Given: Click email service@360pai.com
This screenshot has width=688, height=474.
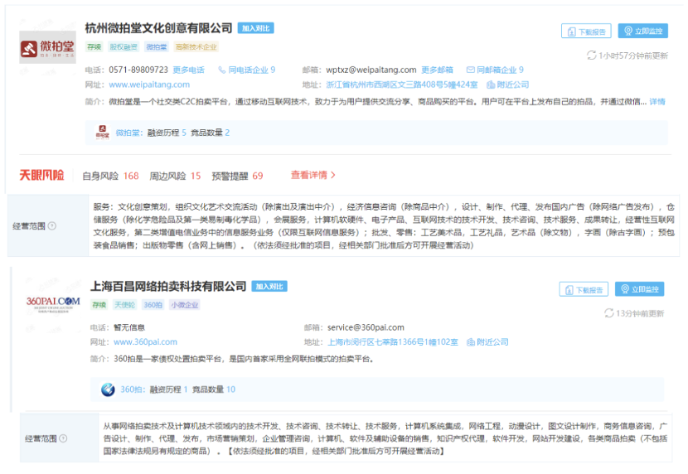Looking at the screenshot, I should pyautogui.click(x=366, y=327).
